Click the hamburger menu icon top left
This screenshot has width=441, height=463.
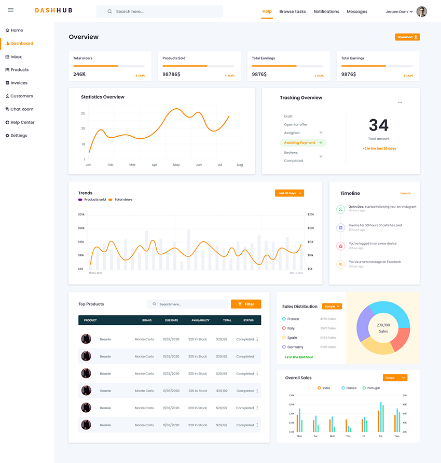(x=10, y=10)
